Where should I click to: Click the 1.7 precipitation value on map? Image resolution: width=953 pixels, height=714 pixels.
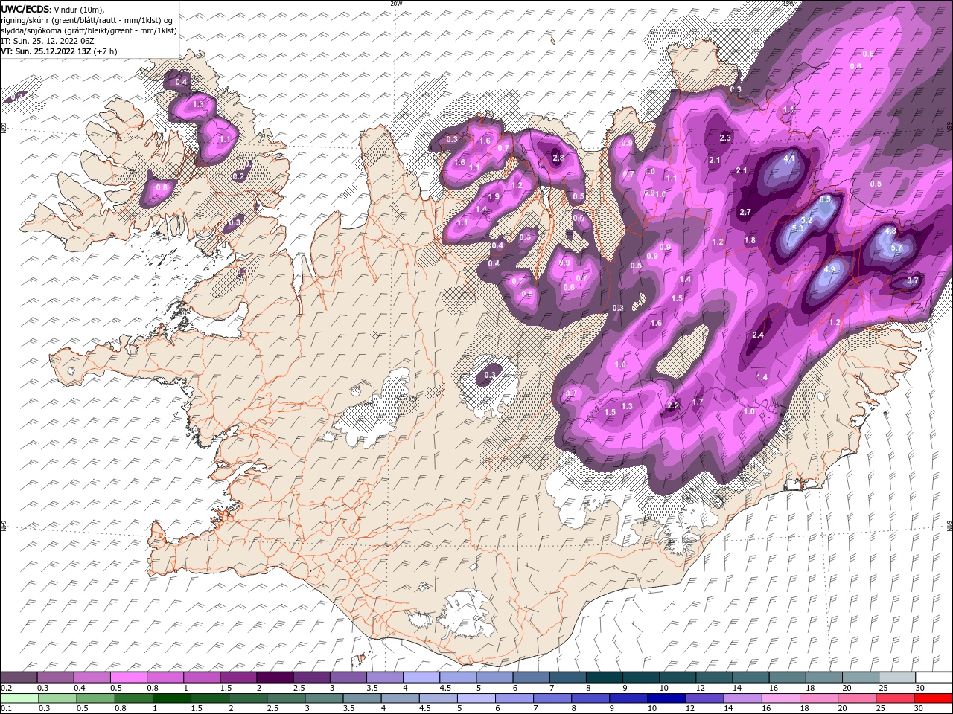click(698, 402)
